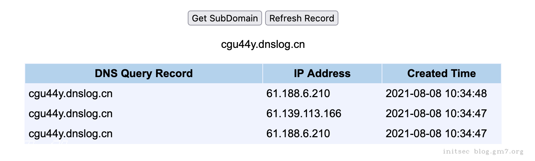Click the Get SubDomain button
The image size is (535, 161).
pyautogui.click(x=225, y=18)
